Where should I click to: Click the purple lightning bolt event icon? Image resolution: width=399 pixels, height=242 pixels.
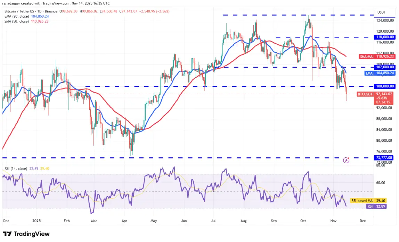pyautogui.click(x=346, y=160)
